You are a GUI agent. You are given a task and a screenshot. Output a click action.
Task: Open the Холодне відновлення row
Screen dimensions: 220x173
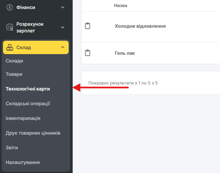pyautogui.click(x=140, y=26)
